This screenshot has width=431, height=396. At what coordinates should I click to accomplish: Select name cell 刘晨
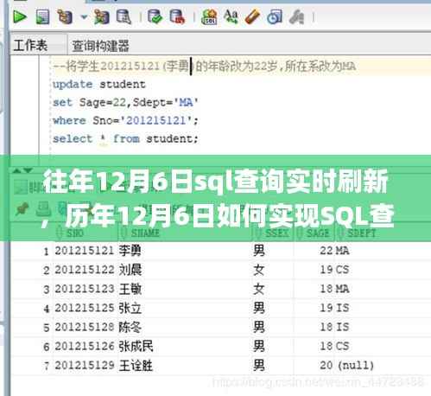click(130, 270)
